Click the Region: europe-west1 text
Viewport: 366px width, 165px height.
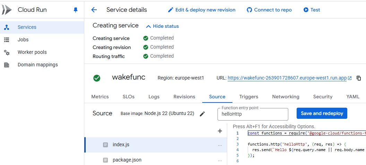pyautogui.click(x=181, y=78)
